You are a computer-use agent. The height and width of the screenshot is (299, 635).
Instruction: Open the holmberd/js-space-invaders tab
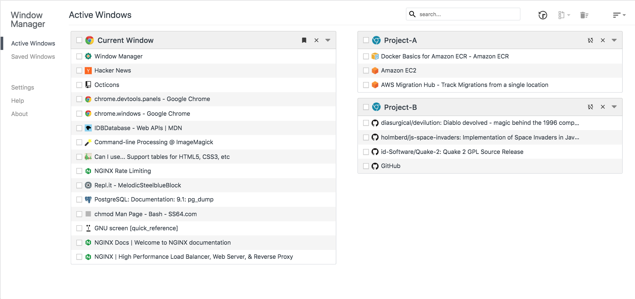click(490, 137)
